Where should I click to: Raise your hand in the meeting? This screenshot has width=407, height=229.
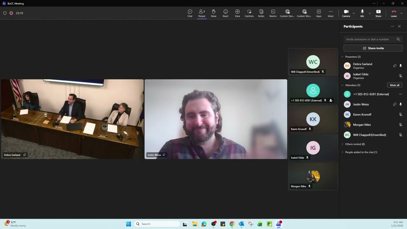tap(214, 13)
